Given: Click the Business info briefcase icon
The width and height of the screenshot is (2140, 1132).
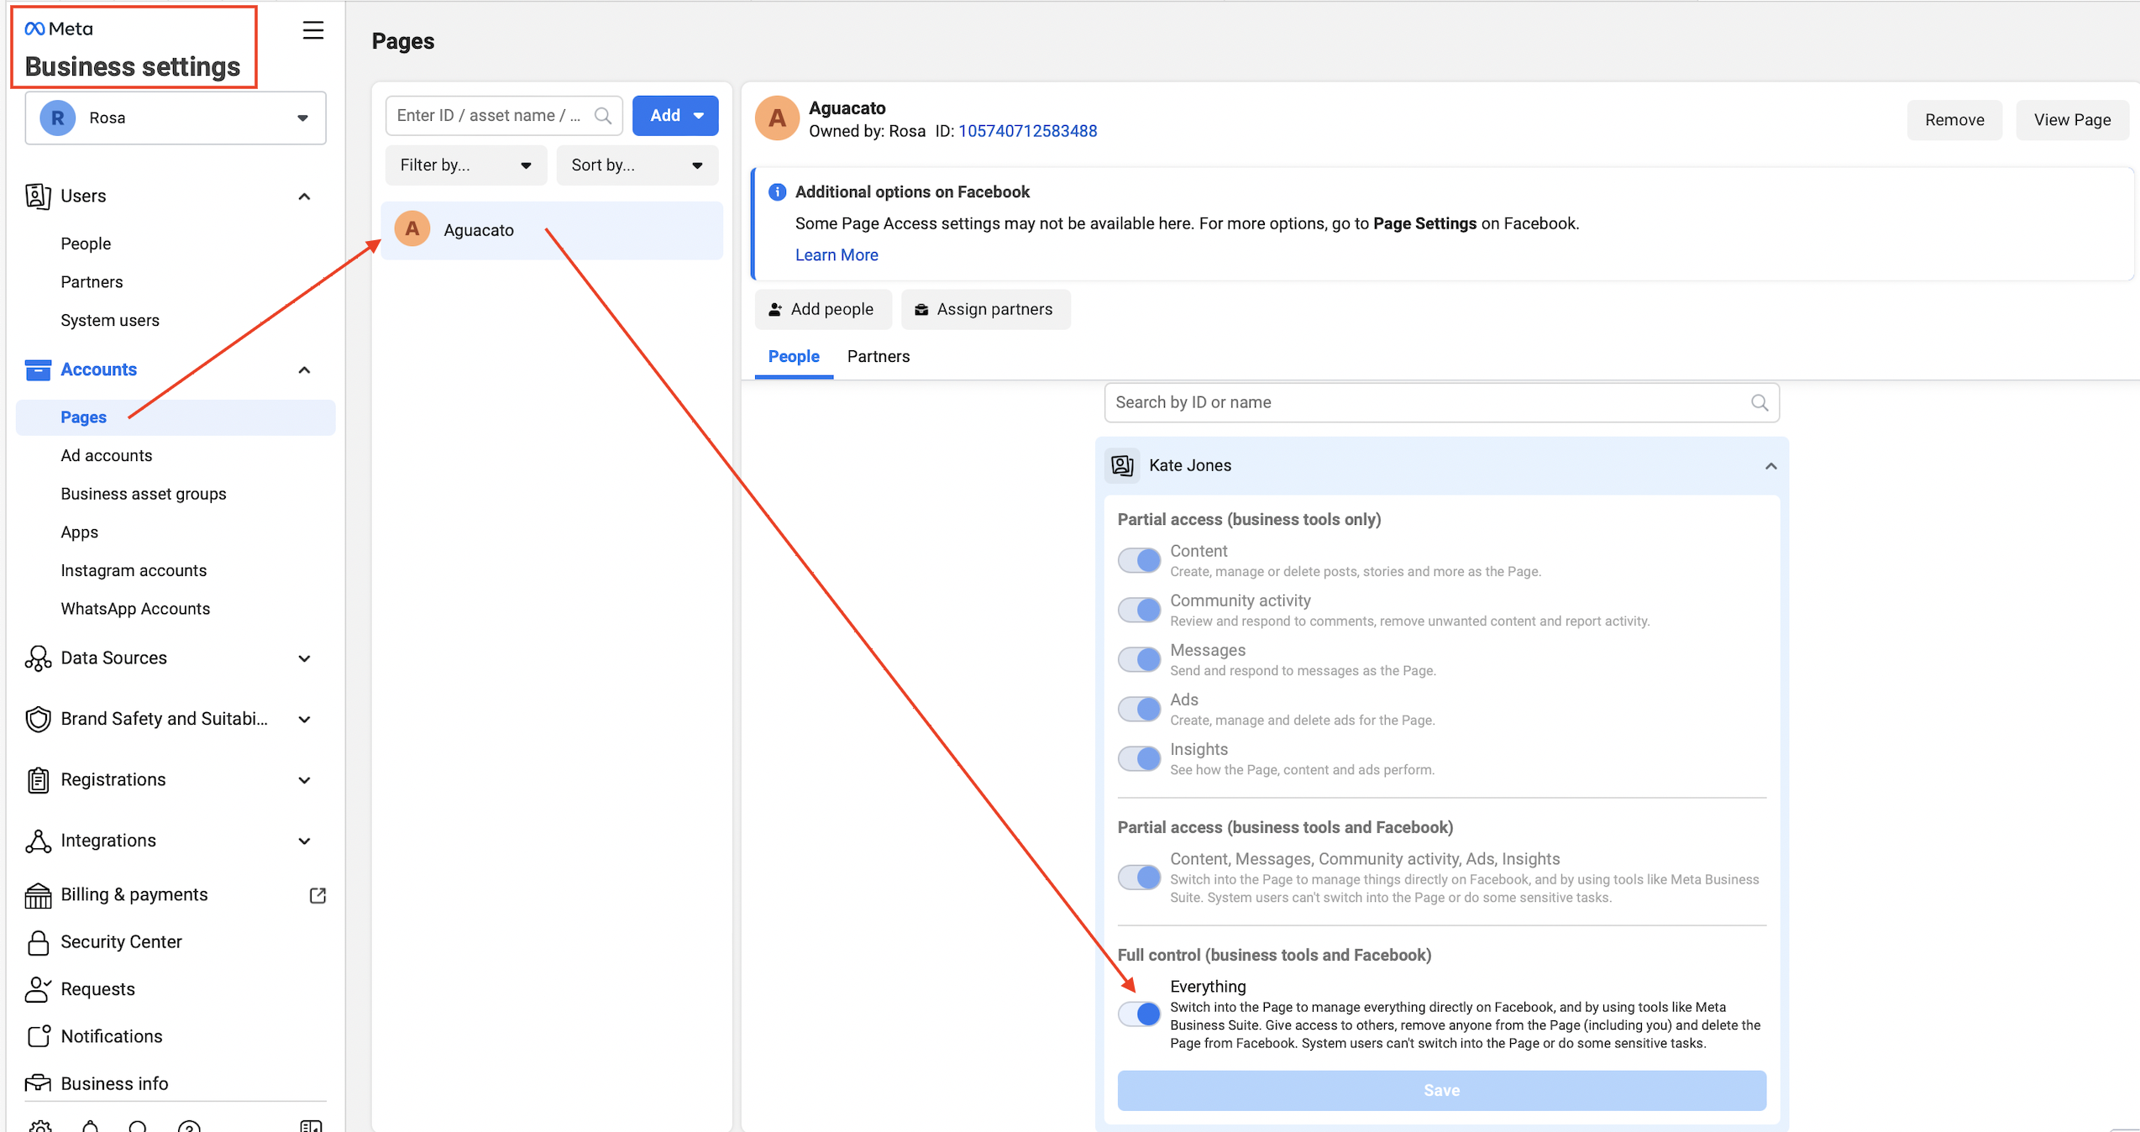Looking at the screenshot, I should (x=38, y=1083).
